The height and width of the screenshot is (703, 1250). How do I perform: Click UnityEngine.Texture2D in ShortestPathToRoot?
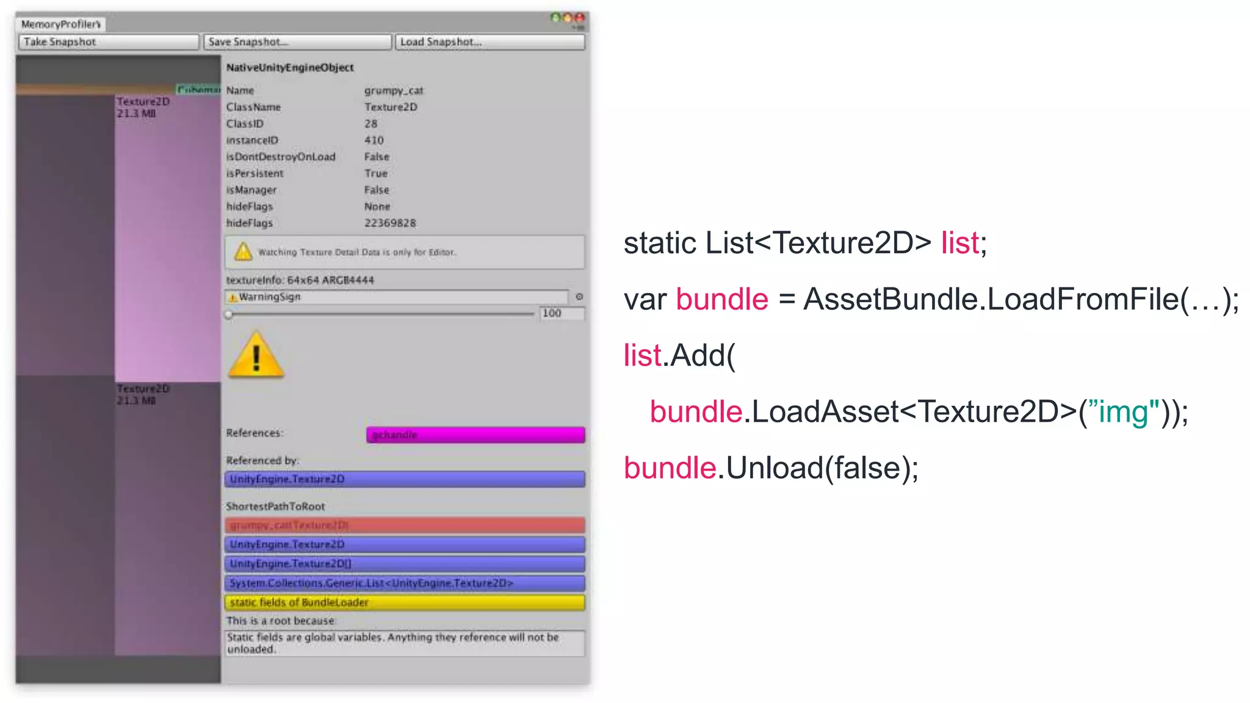pyautogui.click(x=404, y=544)
